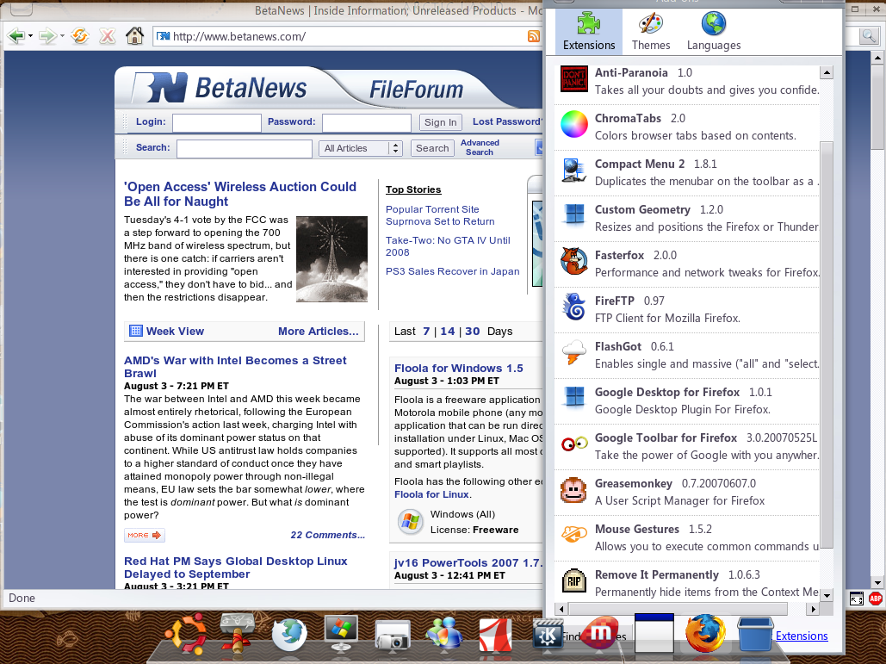Screen dimensions: 886x664
Task: Click the blue underlined Extensions link
Action: (x=802, y=636)
